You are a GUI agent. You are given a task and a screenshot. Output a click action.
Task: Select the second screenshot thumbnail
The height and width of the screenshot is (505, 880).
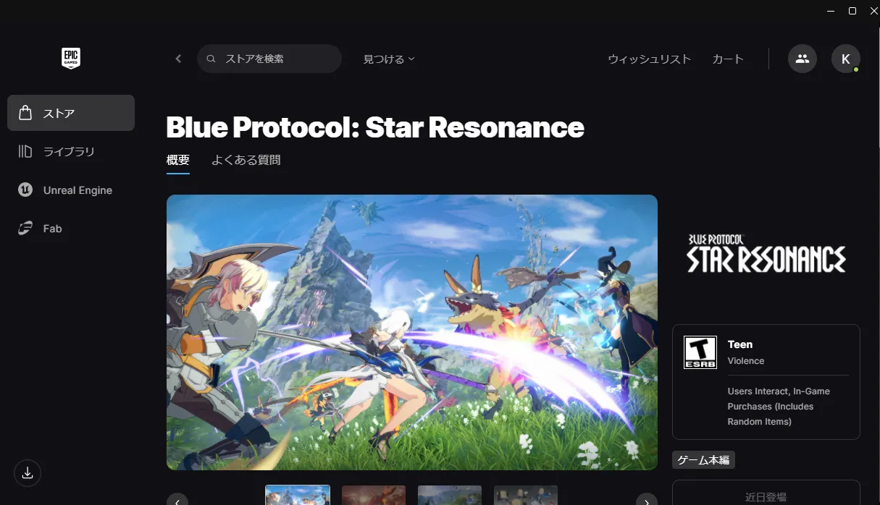tap(374, 496)
